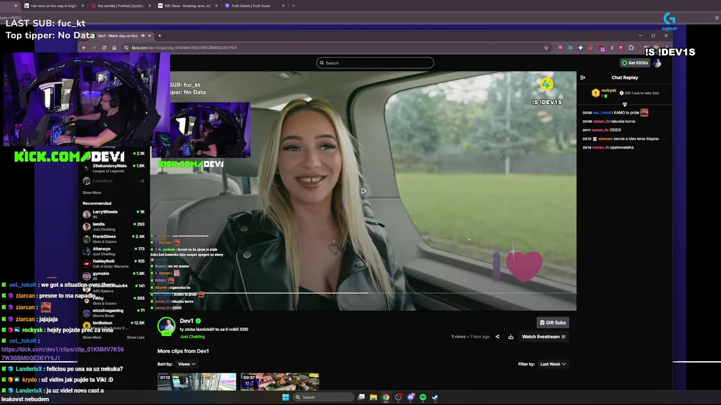Open the user avatar next to Get KICKs
The image size is (721, 405).
[x=657, y=63]
